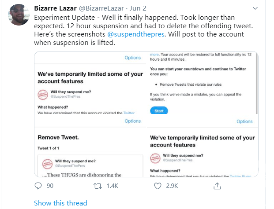
Task: Retweet this tweet via retweet icon
Action: [x=100, y=186]
